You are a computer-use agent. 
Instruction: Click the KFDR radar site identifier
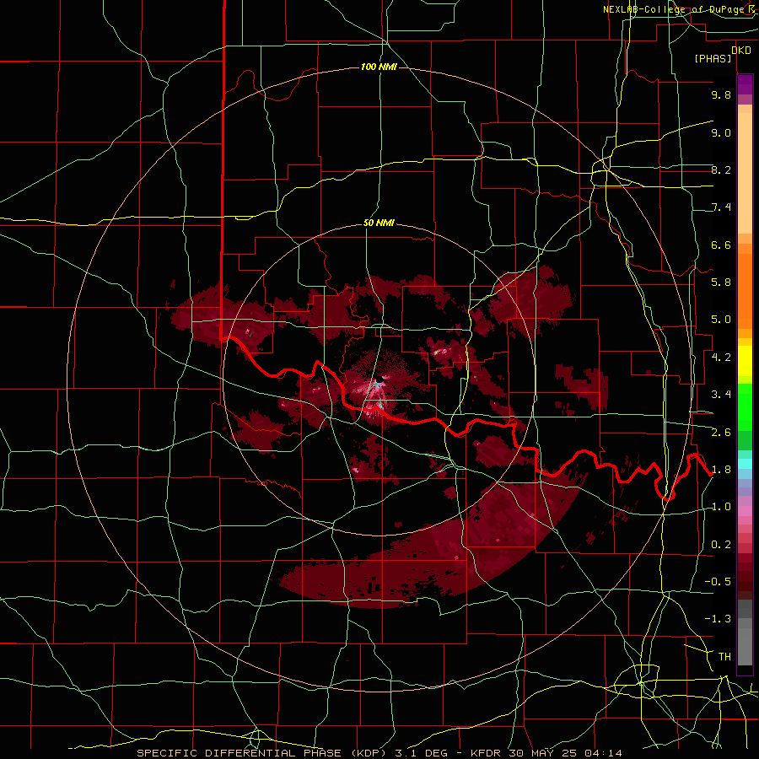click(x=487, y=753)
